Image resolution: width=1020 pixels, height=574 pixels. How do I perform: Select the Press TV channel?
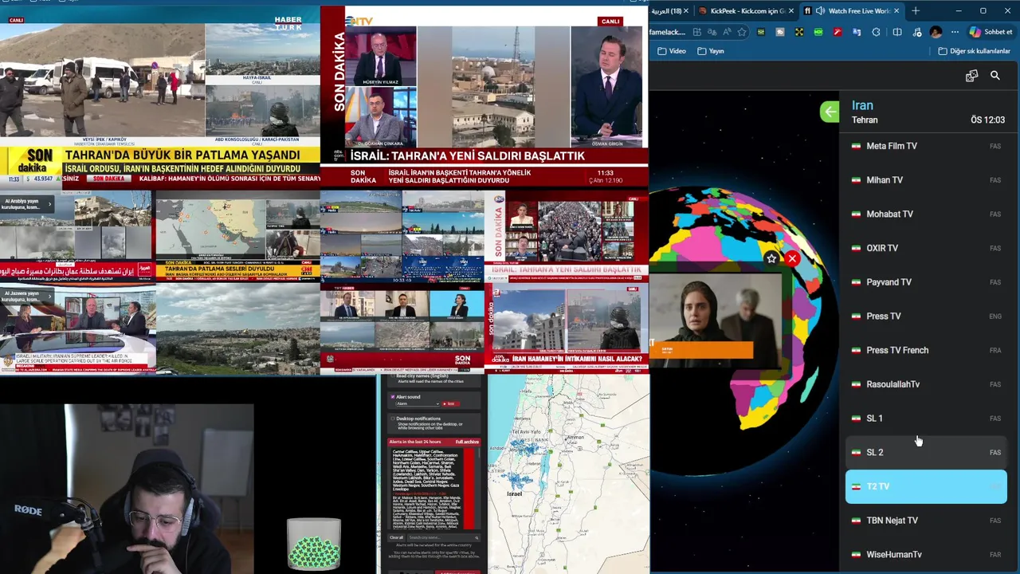926,316
